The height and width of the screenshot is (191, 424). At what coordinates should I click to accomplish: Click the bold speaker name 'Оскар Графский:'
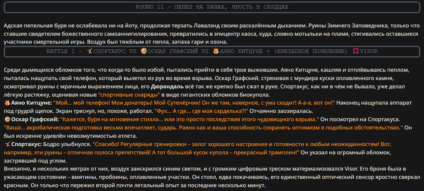35,120
